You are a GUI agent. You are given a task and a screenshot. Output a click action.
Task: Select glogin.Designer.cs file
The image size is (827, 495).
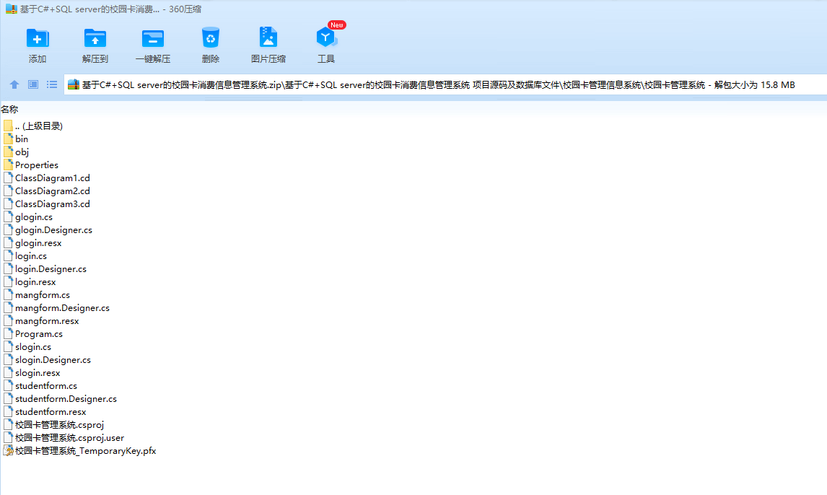(48, 230)
